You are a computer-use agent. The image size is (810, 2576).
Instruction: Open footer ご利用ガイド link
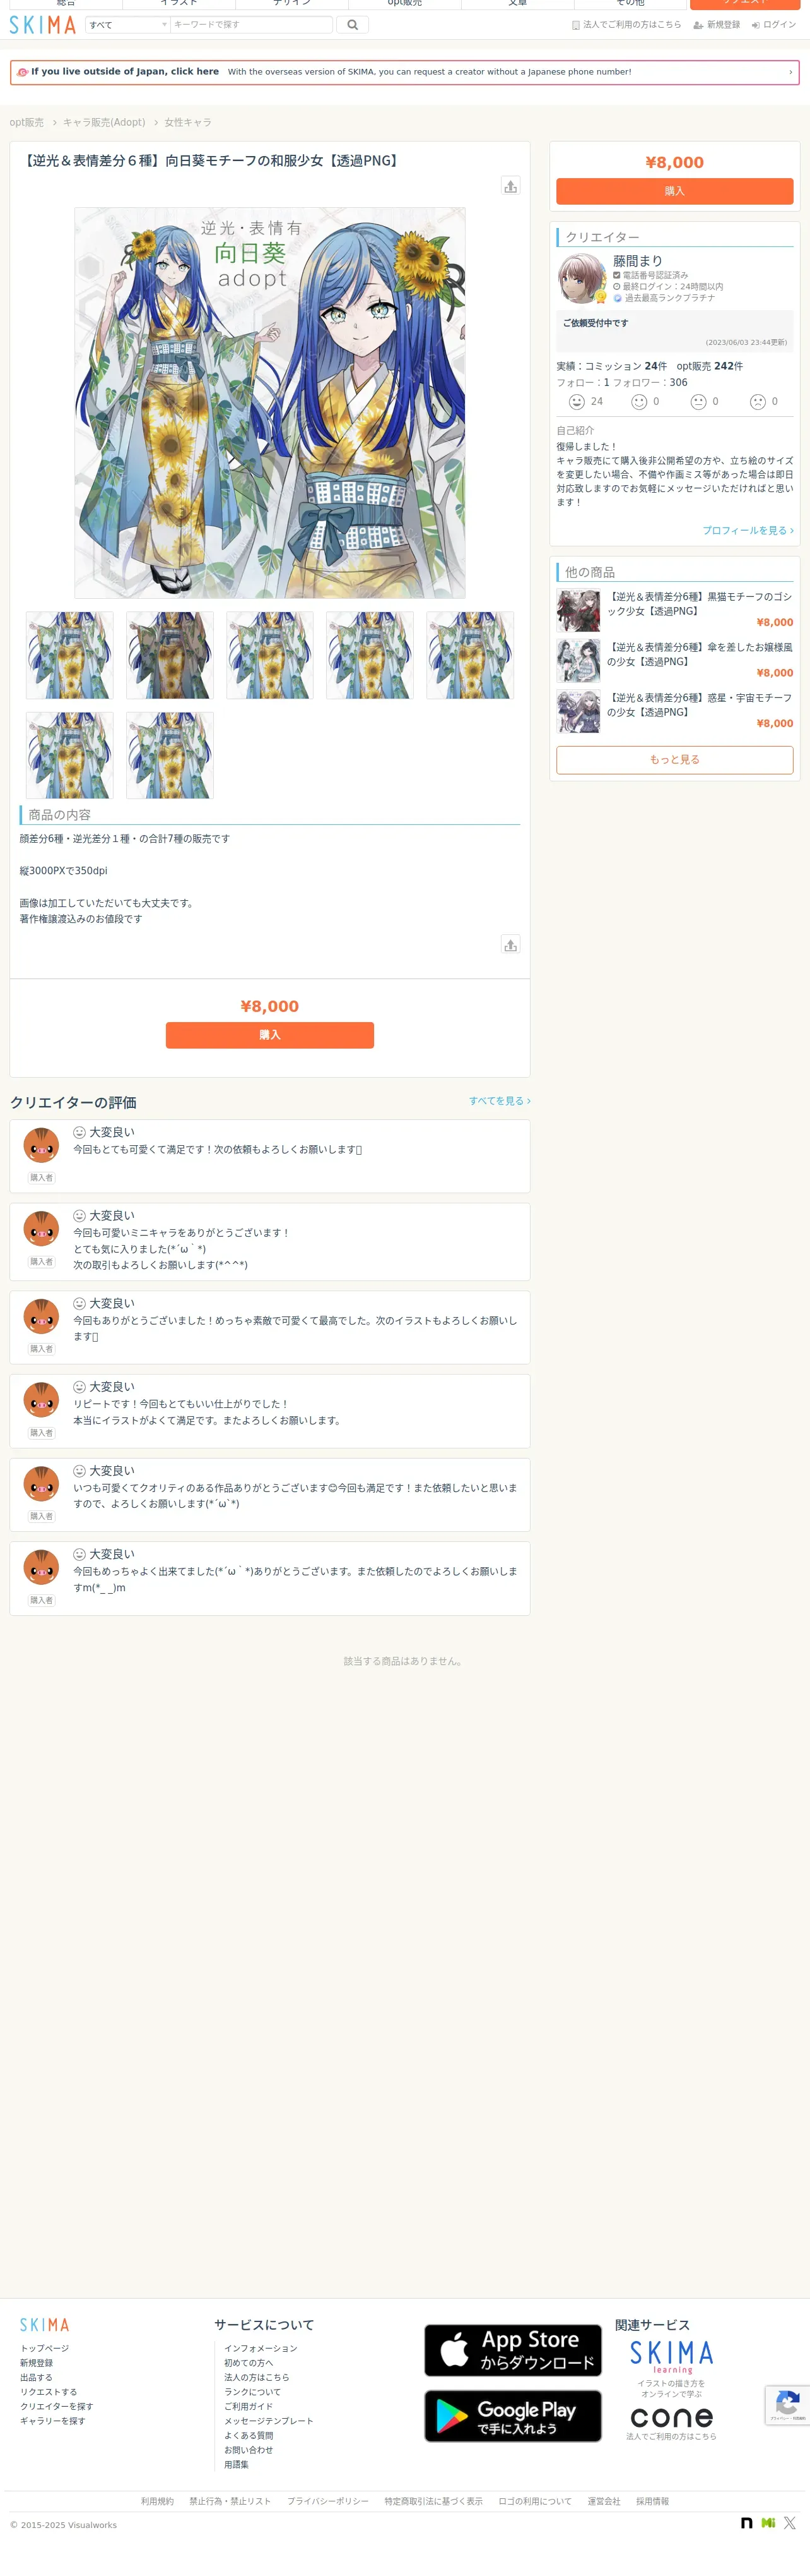coord(249,2407)
